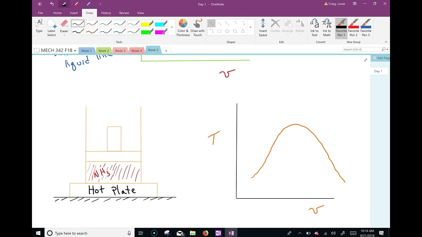Click Ink to Text
The width and height of the screenshot is (422, 237).
(315, 28)
